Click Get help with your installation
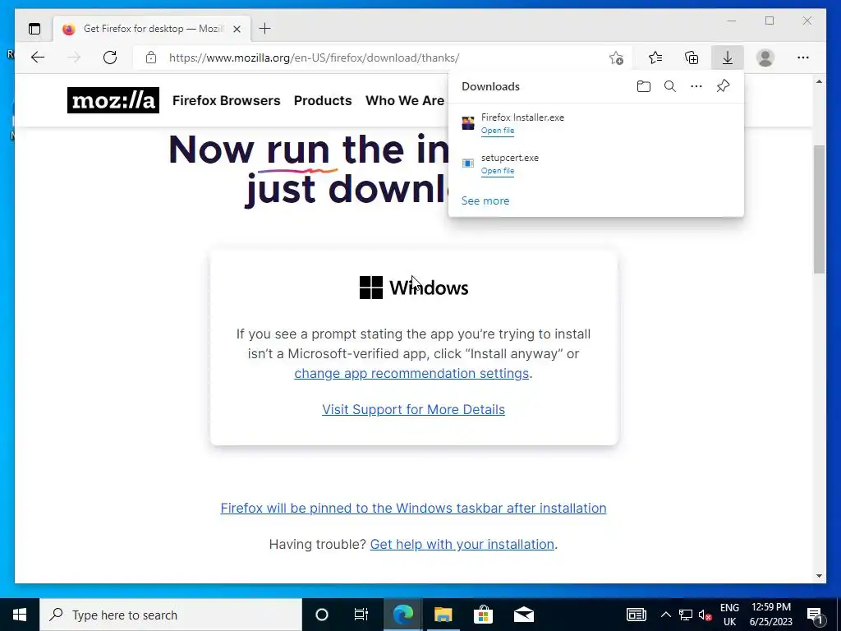Screen dimensions: 841x631 [462, 544]
